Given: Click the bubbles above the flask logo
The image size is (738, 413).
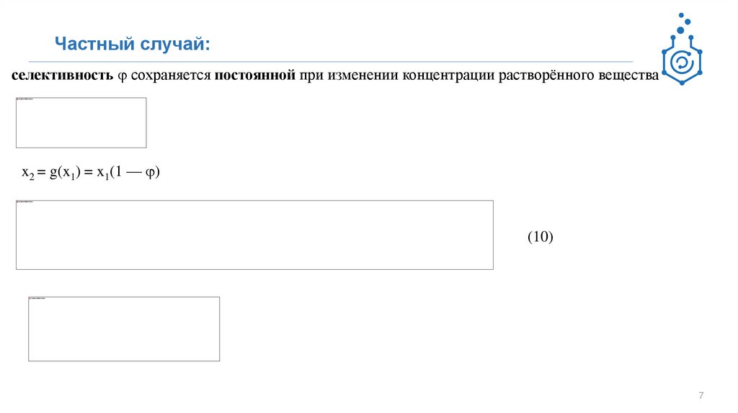Looking at the screenshot, I should coord(683,23).
